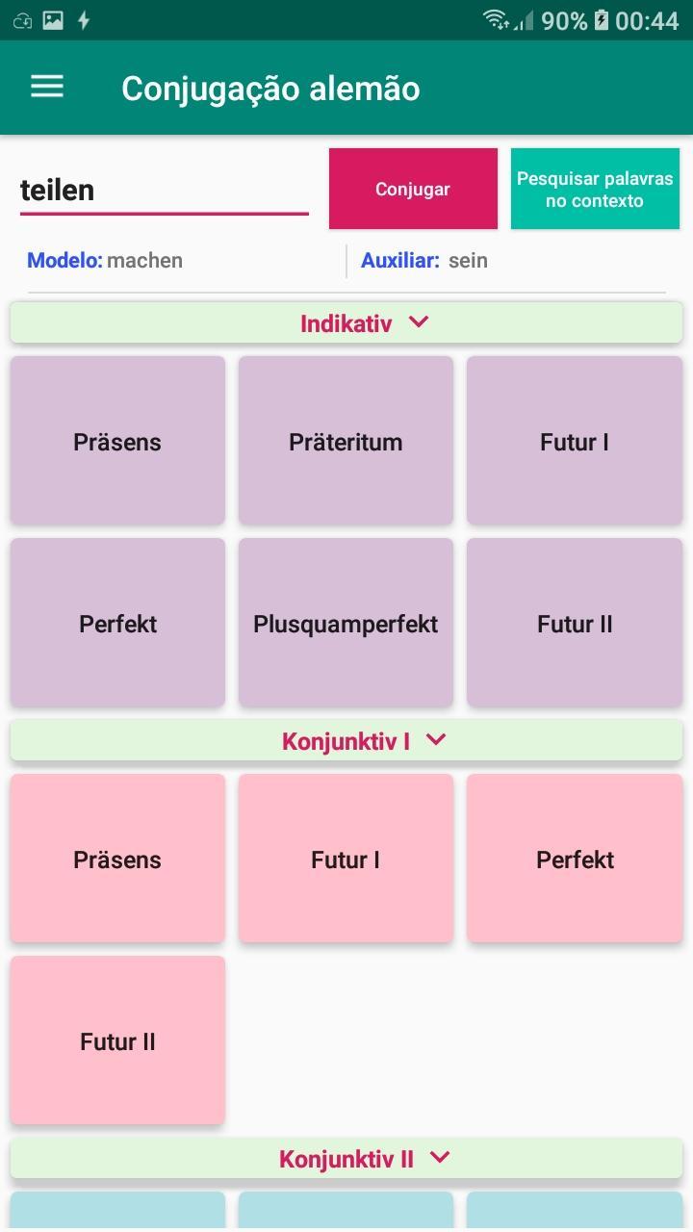Tap the model verb 'machen' link
The width and height of the screenshot is (693, 1232).
click(x=144, y=260)
